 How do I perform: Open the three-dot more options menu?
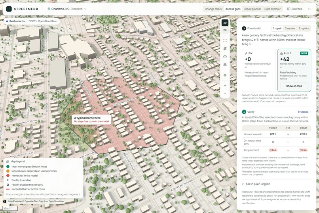point(310,9)
